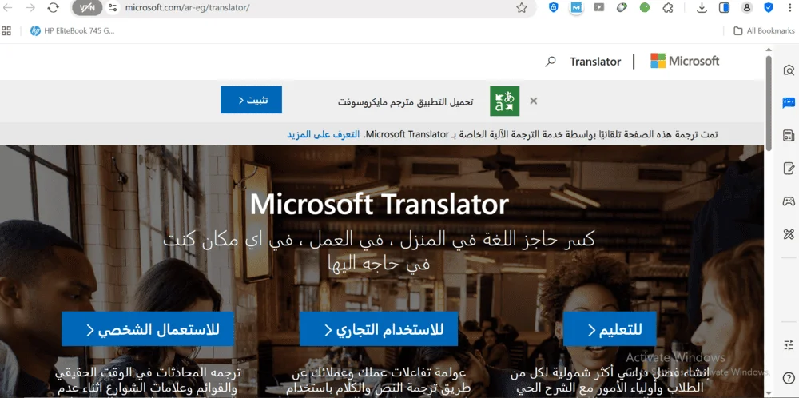This screenshot has width=799, height=398.
Task: Open the sidebar blue chat icon
Action: click(x=789, y=103)
